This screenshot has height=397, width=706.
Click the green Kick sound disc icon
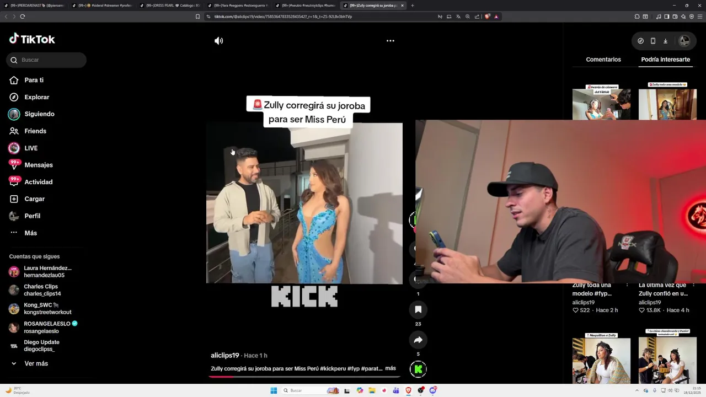pyautogui.click(x=418, y=369)
